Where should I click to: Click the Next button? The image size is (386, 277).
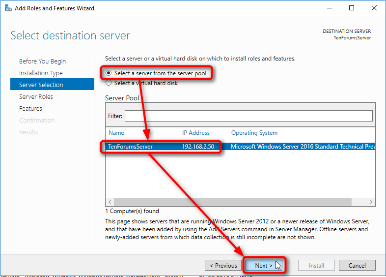(264, 265)
